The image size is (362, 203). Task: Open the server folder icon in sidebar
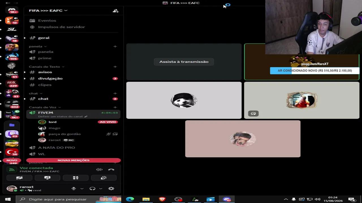[12, 125]
